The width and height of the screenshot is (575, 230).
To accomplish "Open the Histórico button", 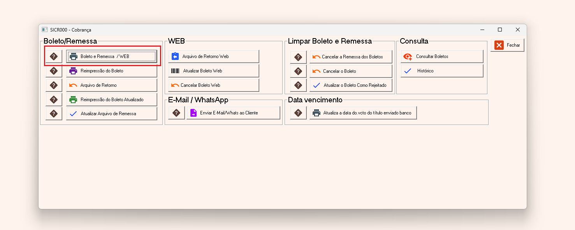I will coord(441,71).
